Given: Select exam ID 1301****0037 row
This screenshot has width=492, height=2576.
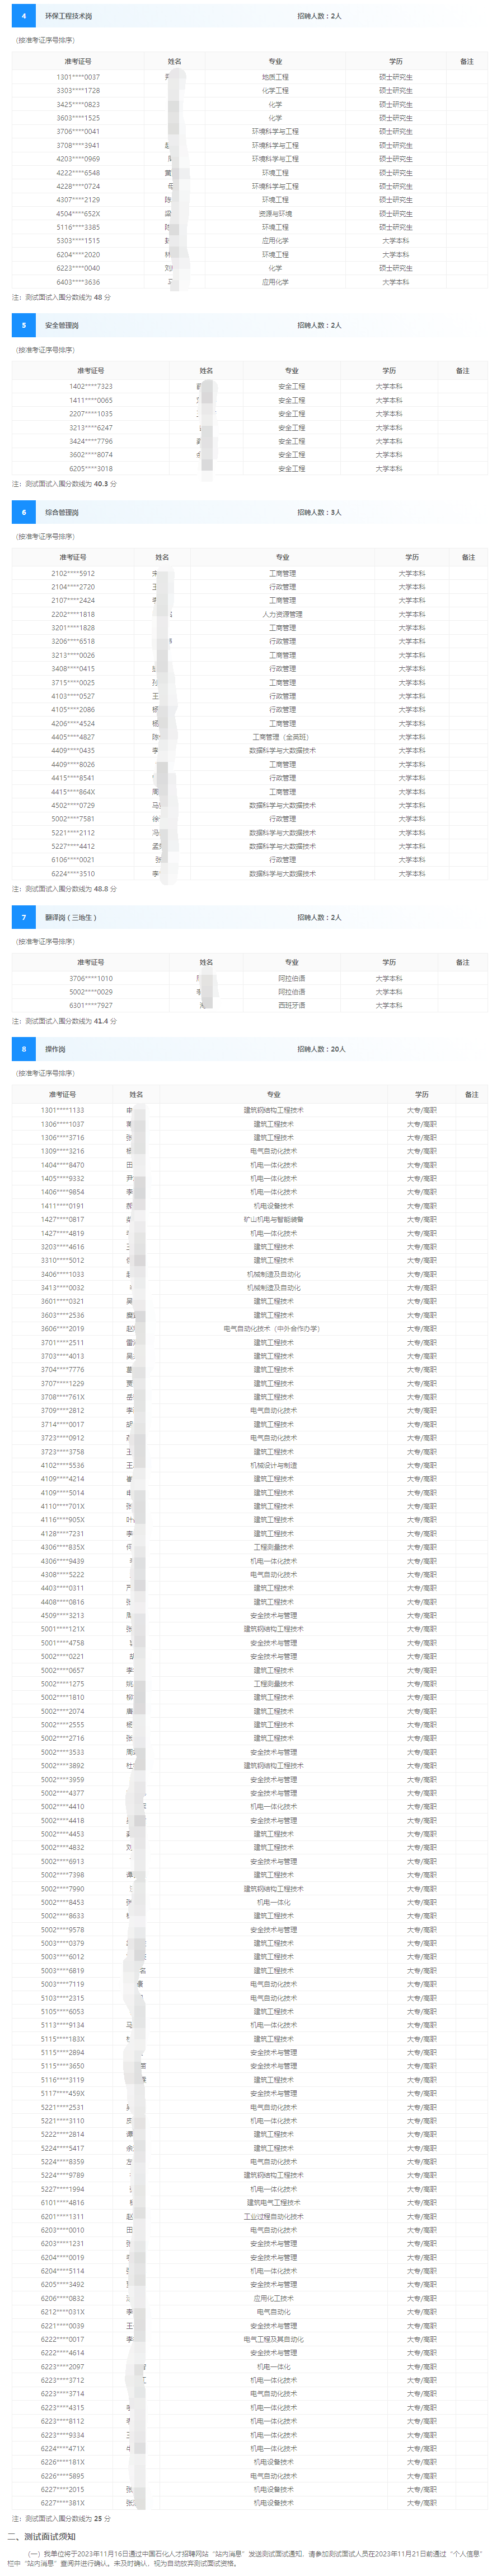Looking at the screenshot, I should [78, 77].
